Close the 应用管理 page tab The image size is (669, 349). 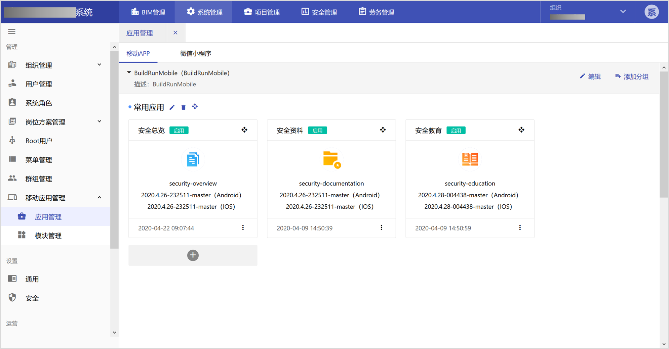[x=175, y=33]
